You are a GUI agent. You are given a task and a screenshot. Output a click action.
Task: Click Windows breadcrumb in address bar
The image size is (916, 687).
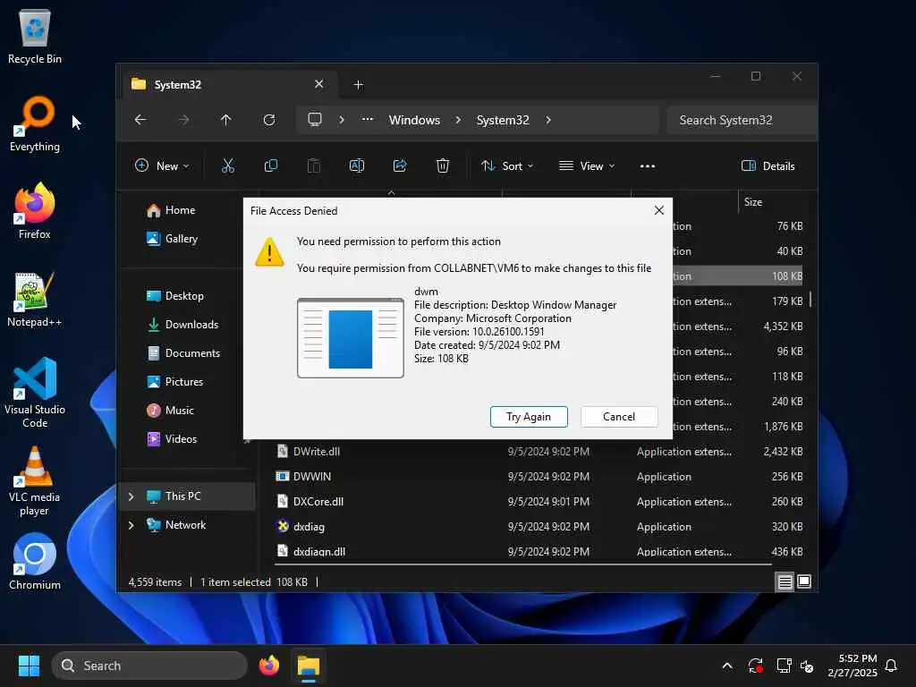coord(414,120)
